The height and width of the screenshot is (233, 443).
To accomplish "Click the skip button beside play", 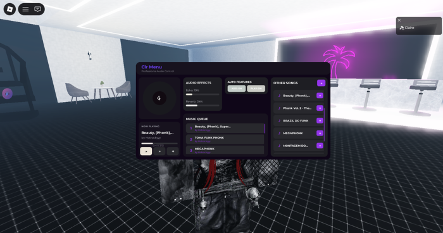I will pos(159,151).
